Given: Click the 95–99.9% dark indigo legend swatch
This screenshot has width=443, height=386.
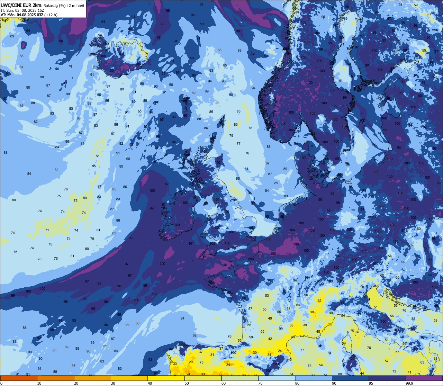Looking at the screenshot, I should (387, 378).
